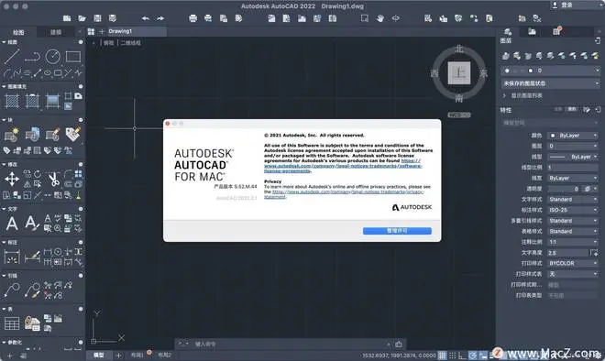The width and height of the screenshot is (605, 361).
Task: Click the Insert Block icon
Action: [x=32, y=135]
